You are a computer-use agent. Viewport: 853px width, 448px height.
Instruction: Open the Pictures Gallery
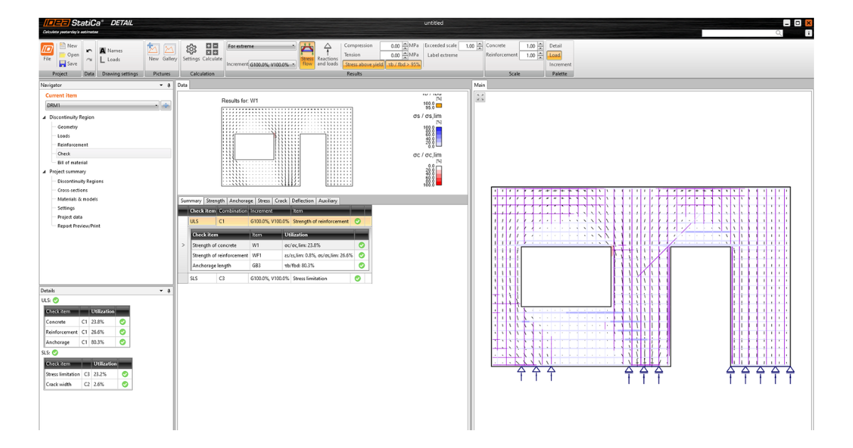(x=170, y=53)
